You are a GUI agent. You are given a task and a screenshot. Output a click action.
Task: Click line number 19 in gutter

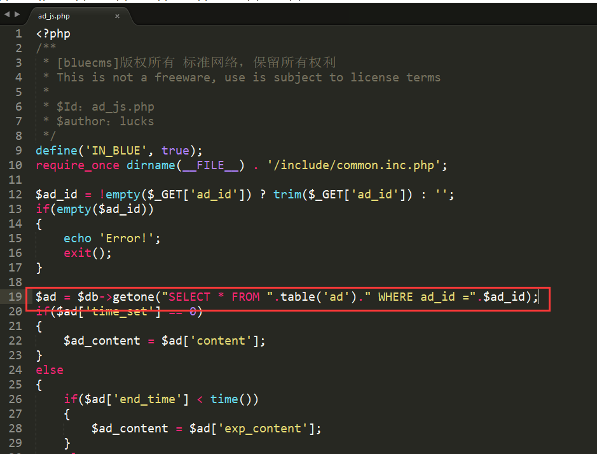click(x=15, y=297)
